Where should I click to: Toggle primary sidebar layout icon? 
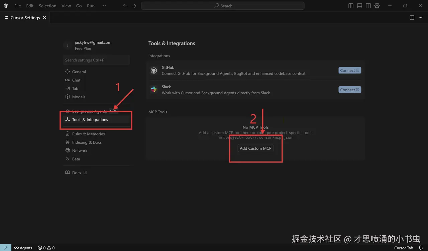(x=351, y=6)
